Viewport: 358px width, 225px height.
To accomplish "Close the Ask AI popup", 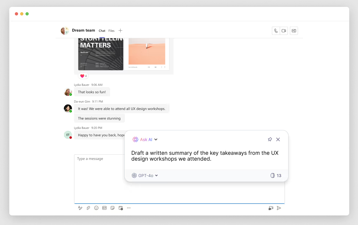I will point(278,139).
